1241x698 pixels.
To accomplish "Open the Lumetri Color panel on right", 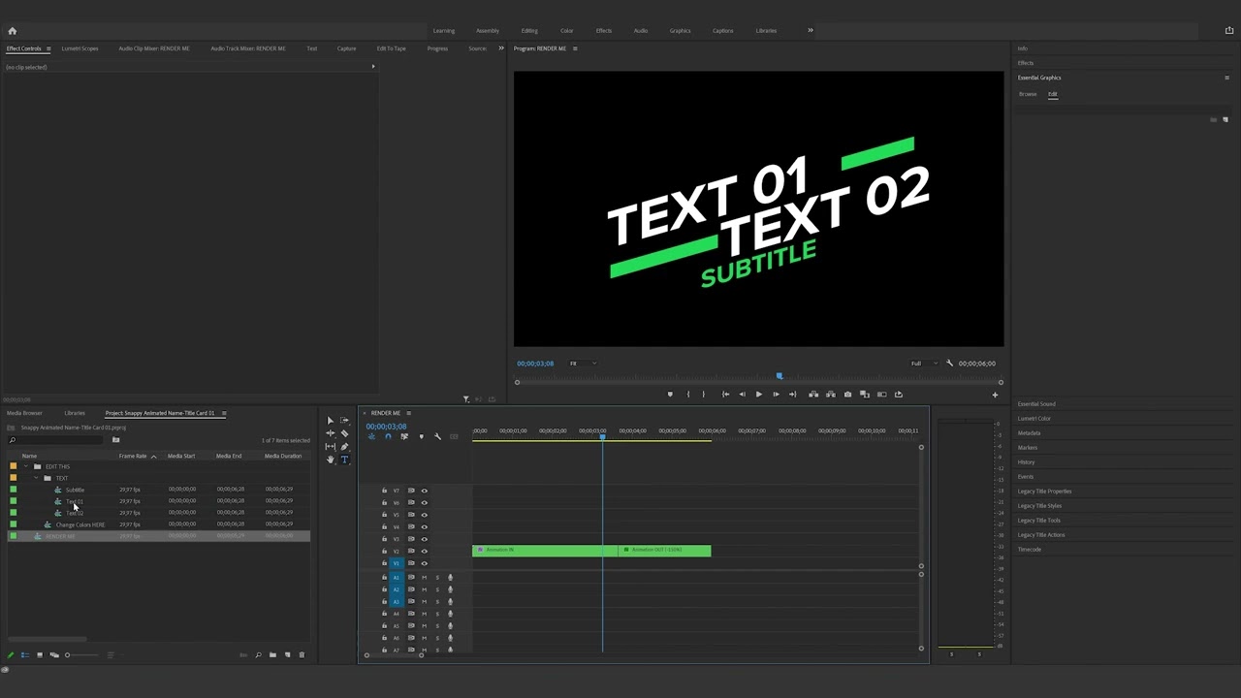I will 1034,419.
